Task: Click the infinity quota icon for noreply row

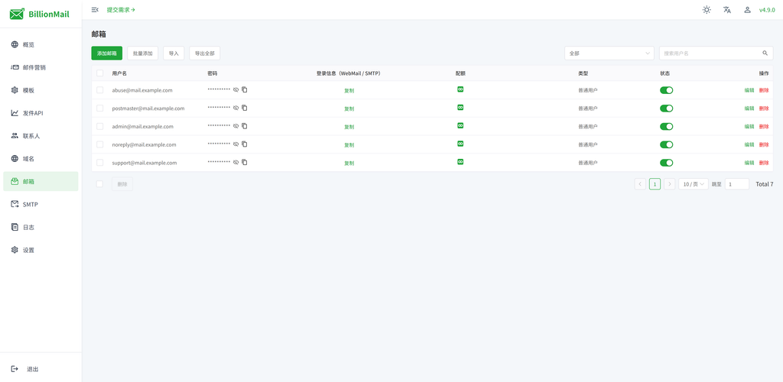Action: (x=460, y=144)
